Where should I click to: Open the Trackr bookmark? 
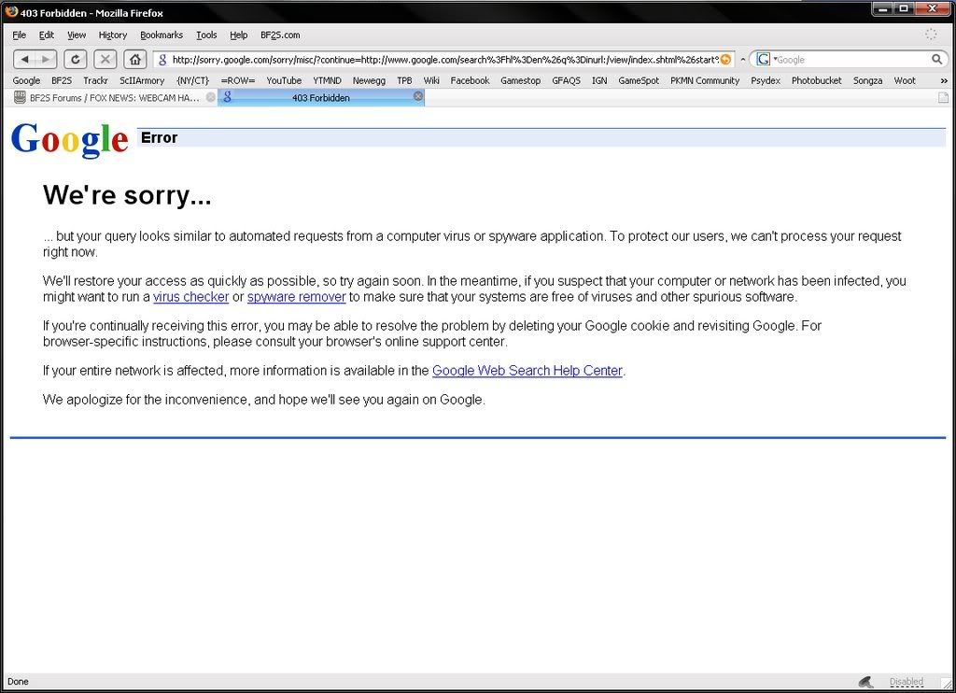click(x=95, y=80)
